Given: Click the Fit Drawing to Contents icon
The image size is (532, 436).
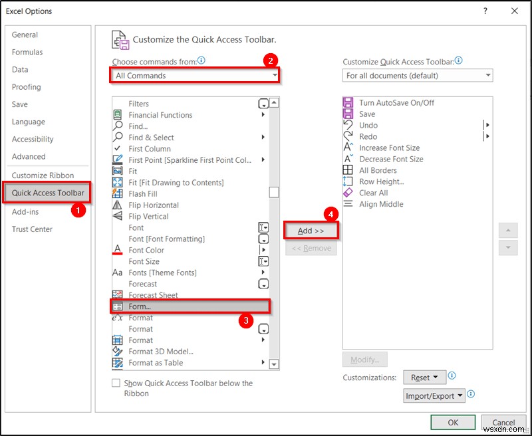Looking at the screenshot, I should [118, 182].
